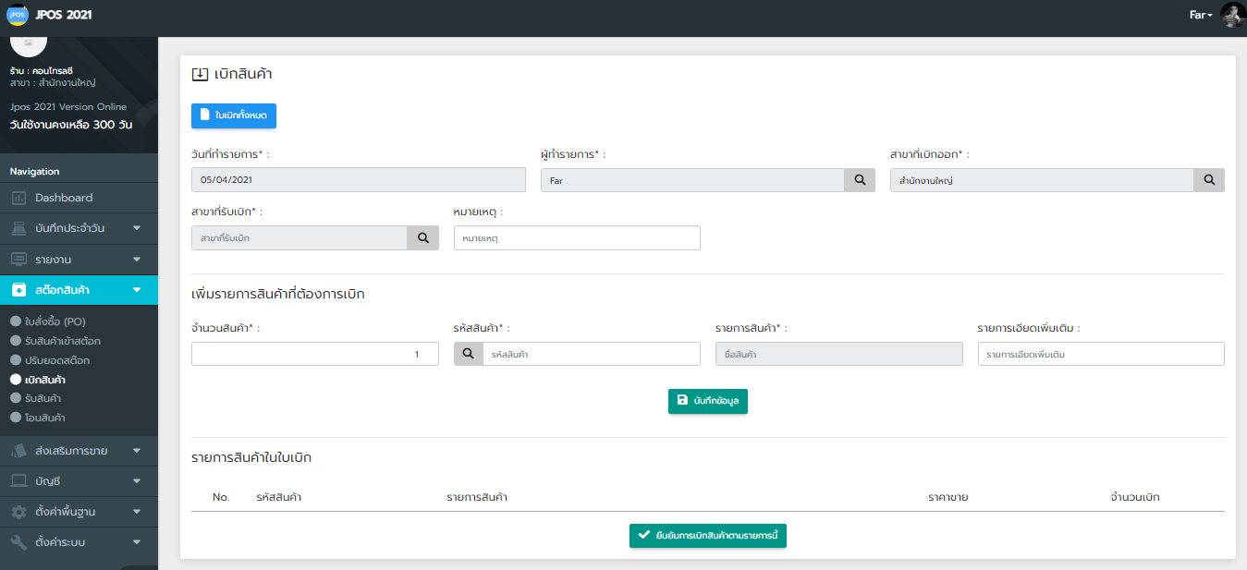Viewport: 1247px width, 570px height.
Task: Click วันใช้งานคงเหลือ 300 วัน text
Action: coord(71,125)
